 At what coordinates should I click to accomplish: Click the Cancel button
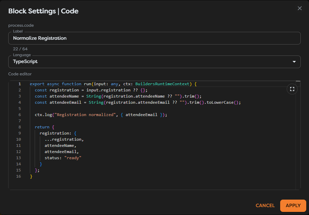265,205
